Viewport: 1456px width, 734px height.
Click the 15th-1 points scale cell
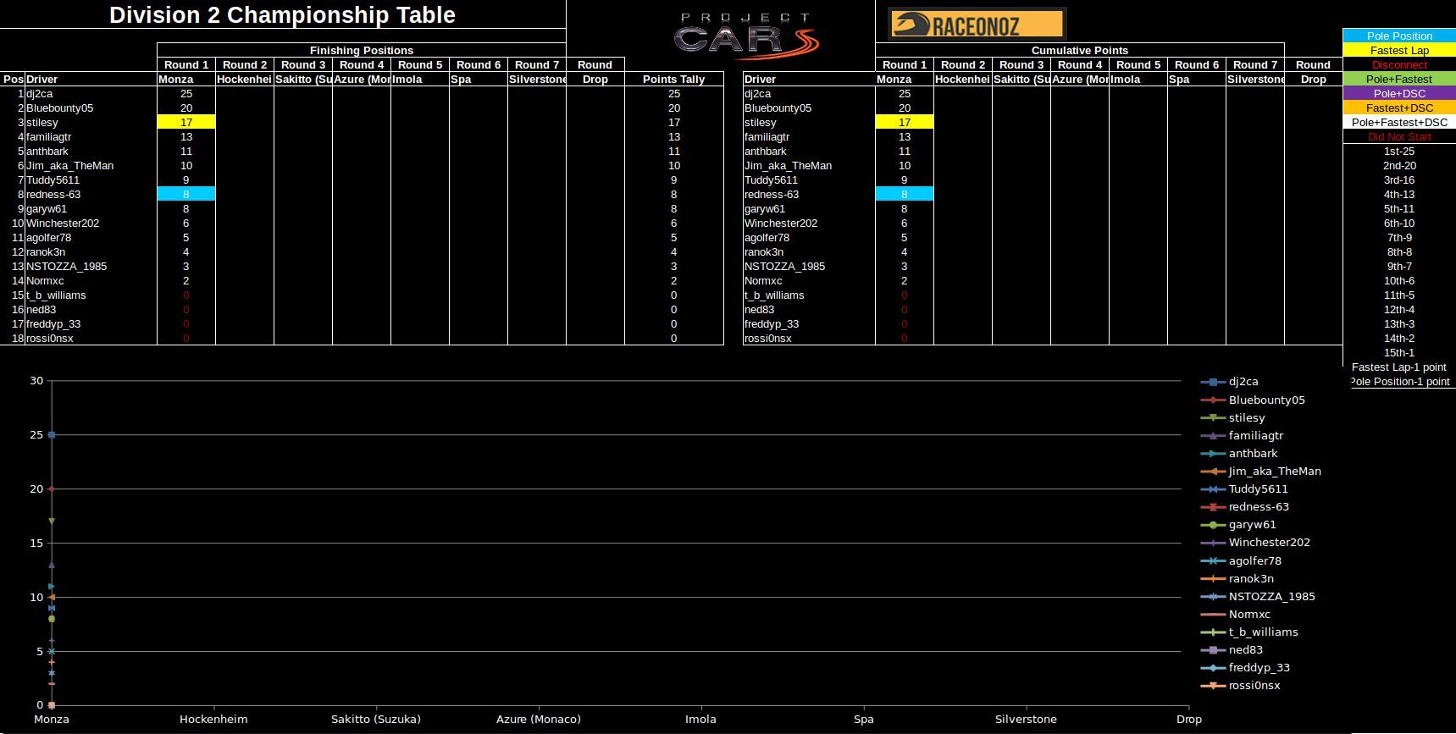pos(1399,352)
